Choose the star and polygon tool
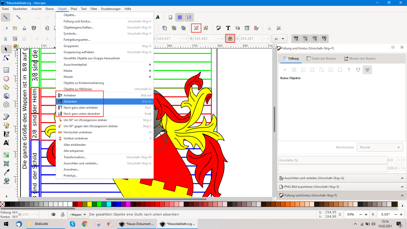Viewport: 407px width, 229px height. [x=6, y=88]
